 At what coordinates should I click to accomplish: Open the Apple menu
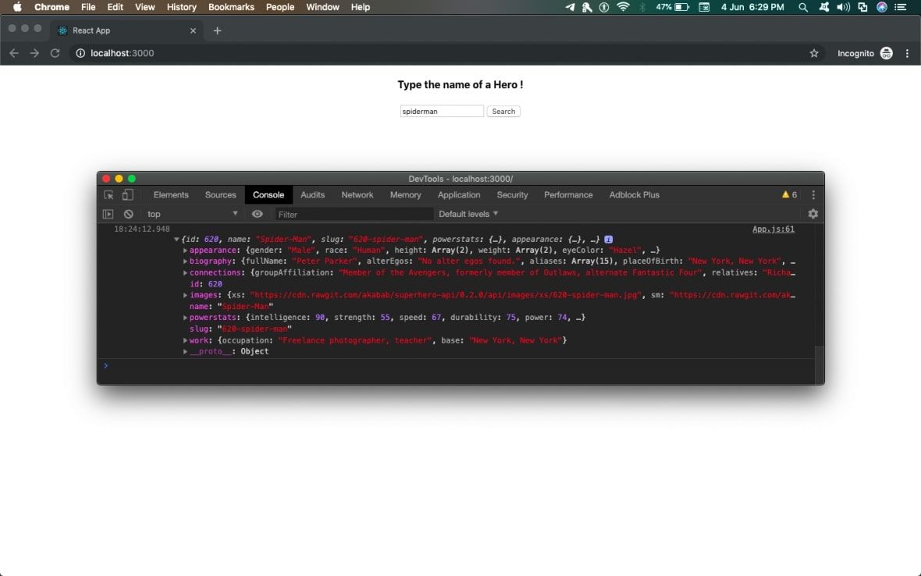pos(17,7)
